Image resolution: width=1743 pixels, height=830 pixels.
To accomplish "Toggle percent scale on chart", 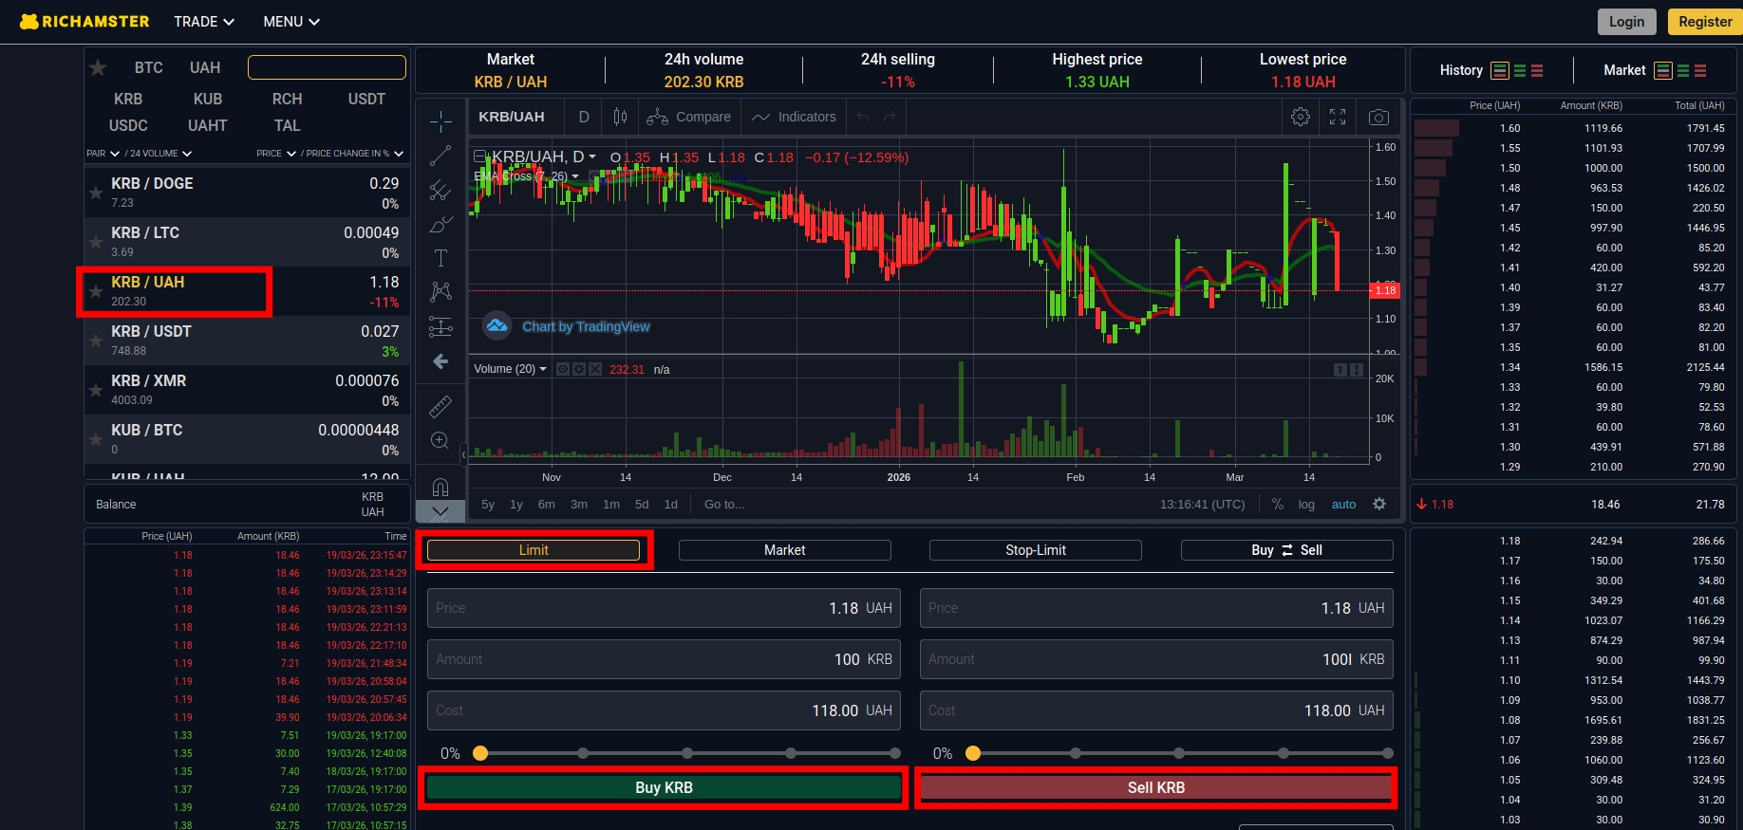I will point(1278,504).
